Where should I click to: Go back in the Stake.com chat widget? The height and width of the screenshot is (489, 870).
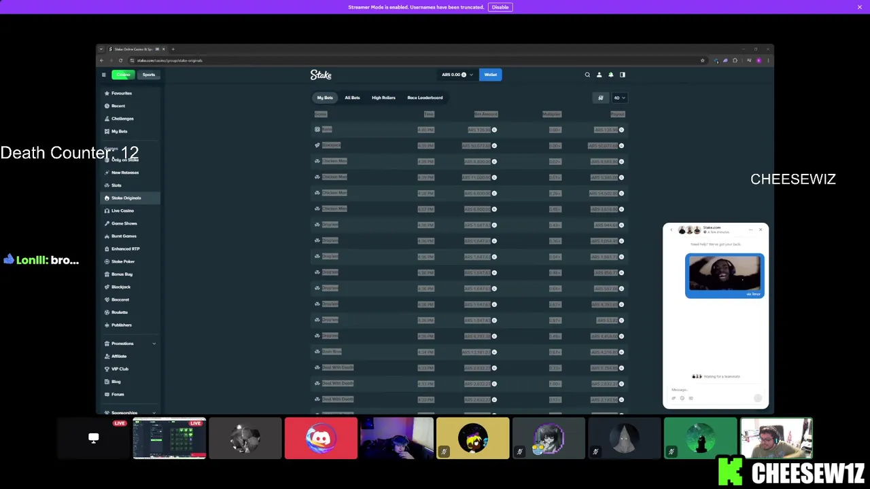click(671, 230)
